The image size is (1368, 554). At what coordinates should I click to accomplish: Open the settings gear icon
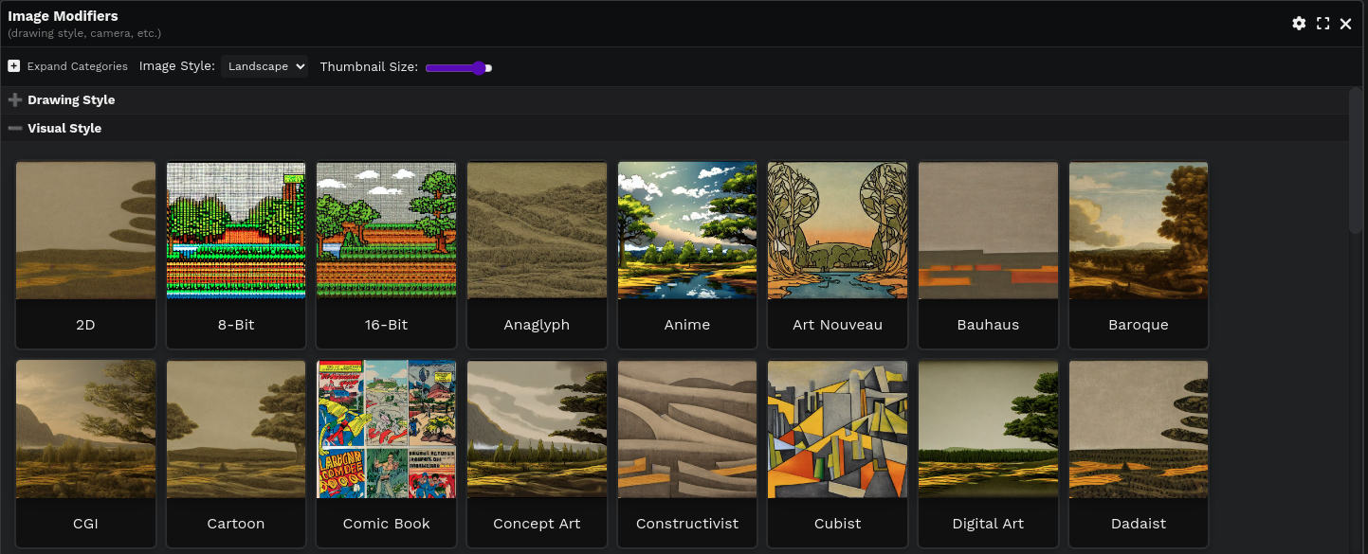1299,24
